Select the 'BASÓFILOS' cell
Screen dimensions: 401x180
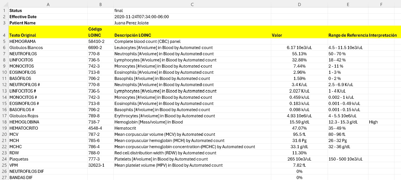48,79
